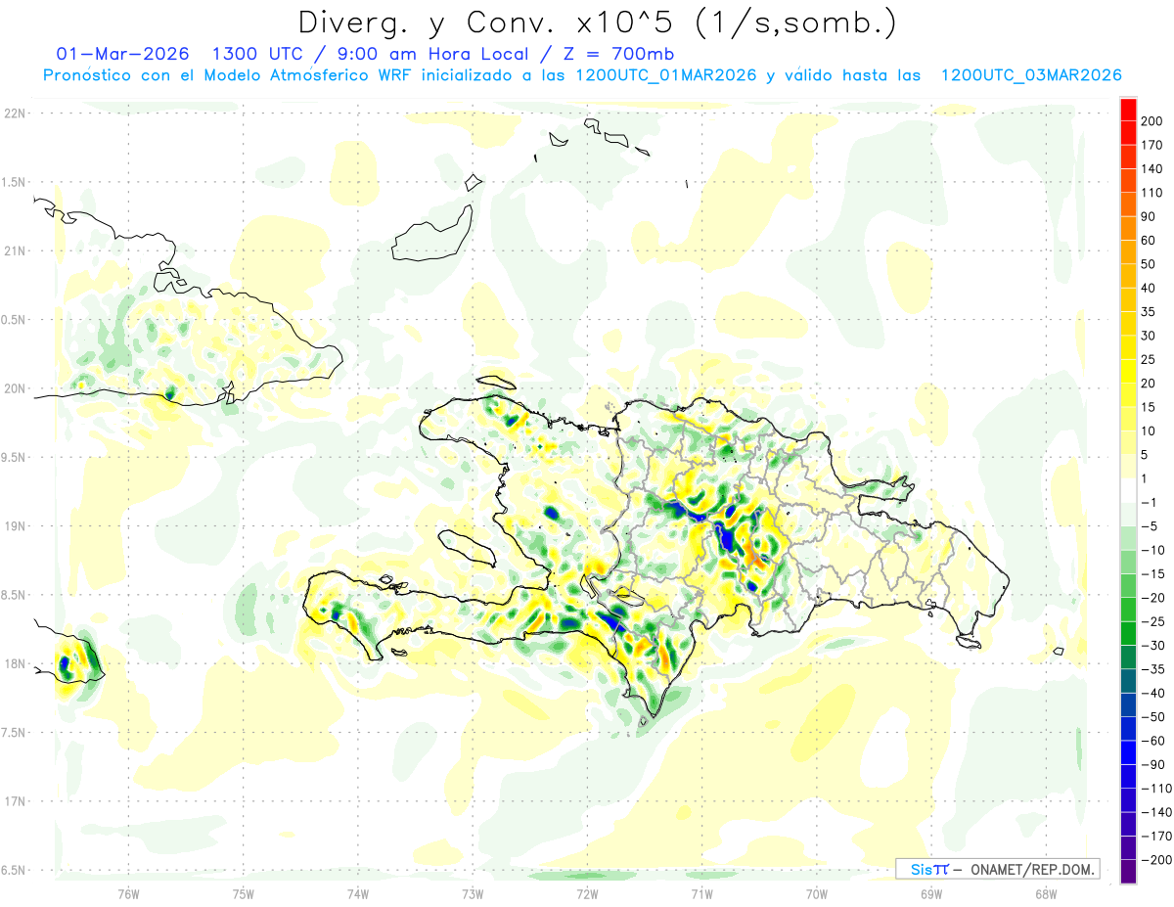Click the 70W longitude label

tap(817, 893)
